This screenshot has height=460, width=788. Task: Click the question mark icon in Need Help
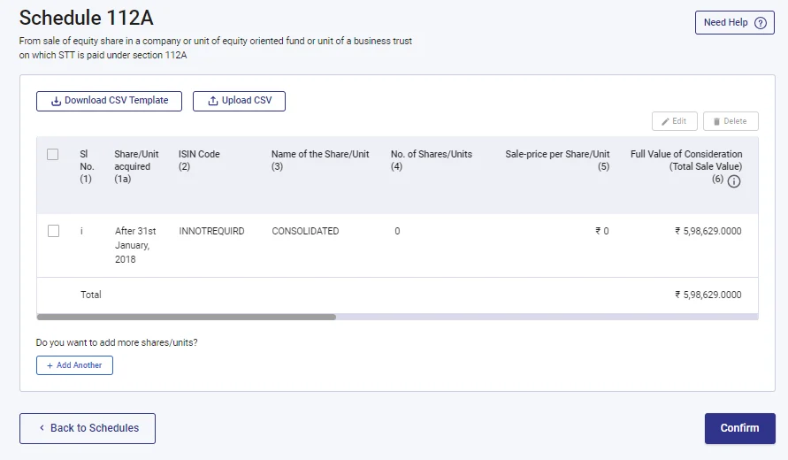[760, 23]
